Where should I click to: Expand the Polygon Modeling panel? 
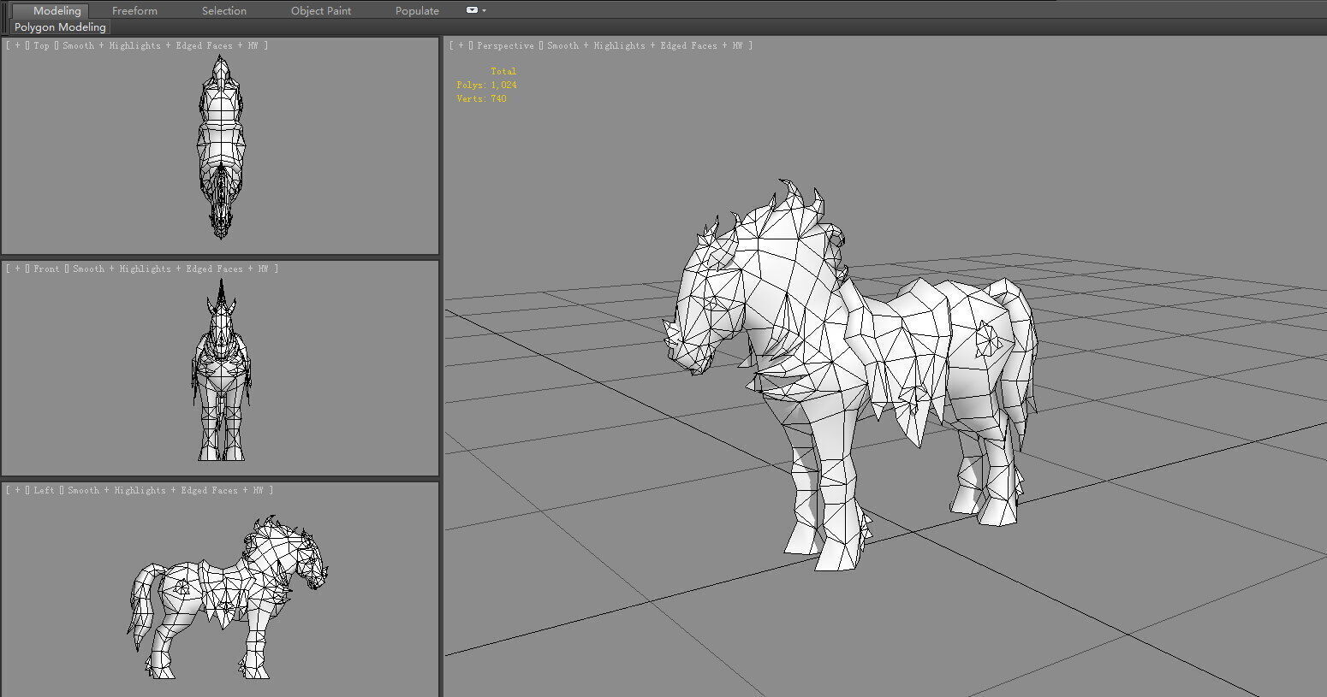pyautogui.click(x=60, y=27)
